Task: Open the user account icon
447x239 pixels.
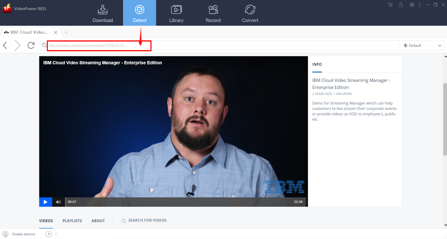Action: (401, 5)
